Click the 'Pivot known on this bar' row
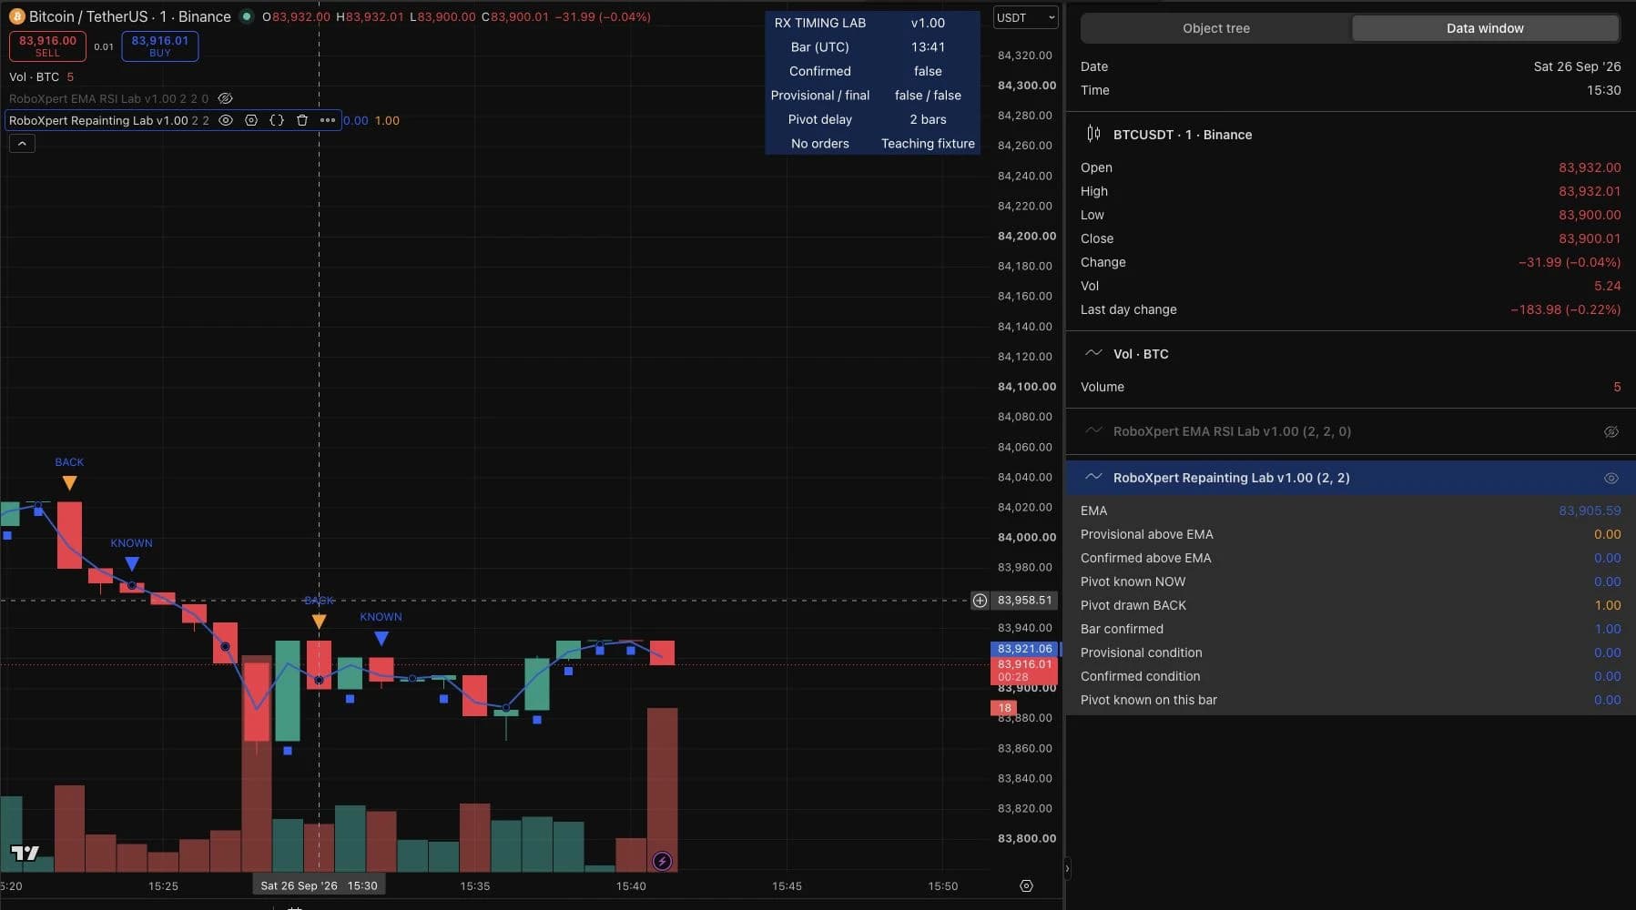The width and height of the screenshot is (1636, 910). coord(1350,700)
